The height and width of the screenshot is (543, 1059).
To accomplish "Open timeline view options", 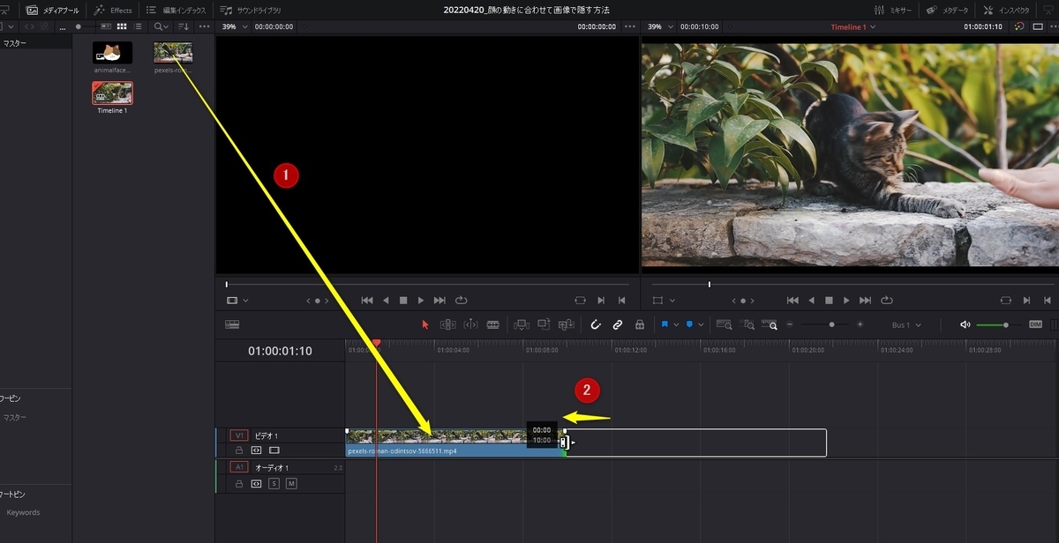I will point(232,324).
